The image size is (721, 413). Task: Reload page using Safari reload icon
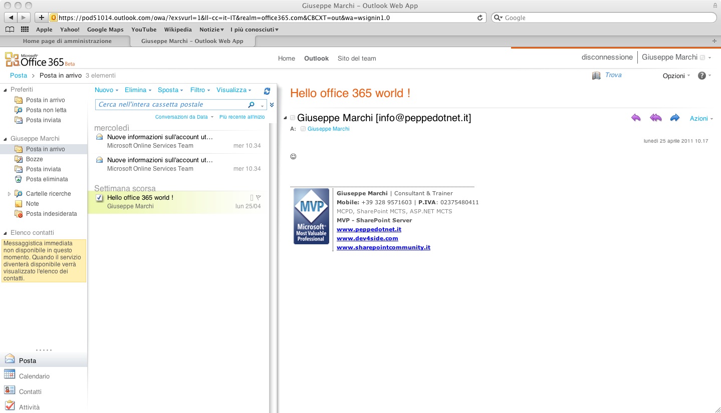point(479,18)
